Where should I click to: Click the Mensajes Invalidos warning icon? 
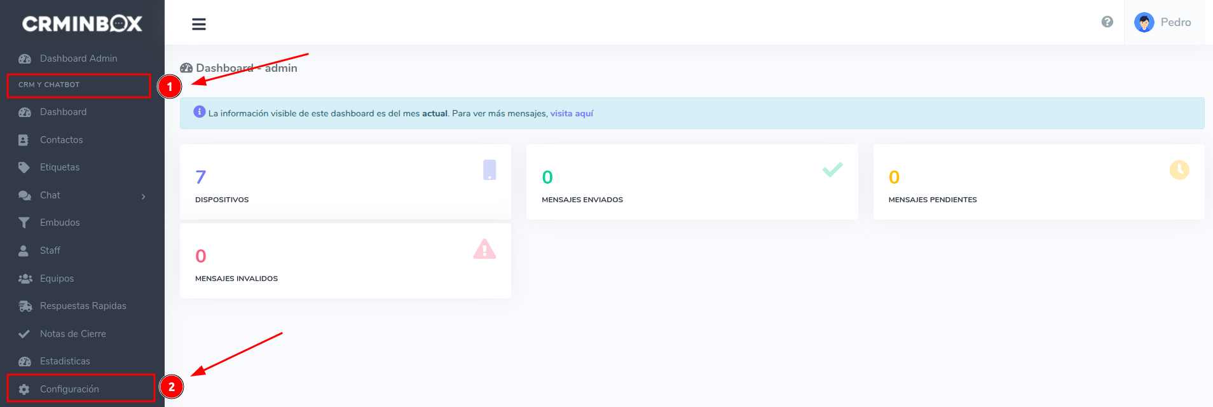[484, 249]
